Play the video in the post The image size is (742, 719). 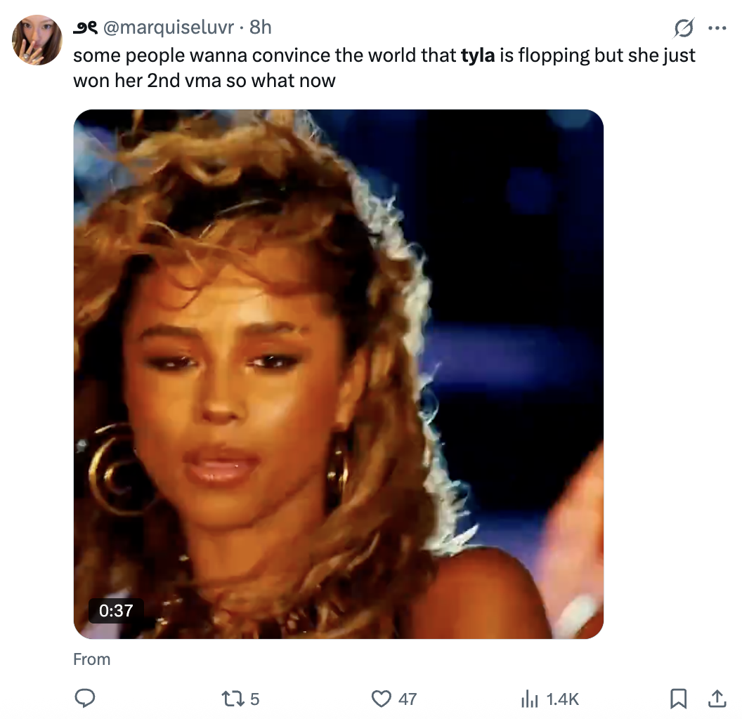click(338, 374)
